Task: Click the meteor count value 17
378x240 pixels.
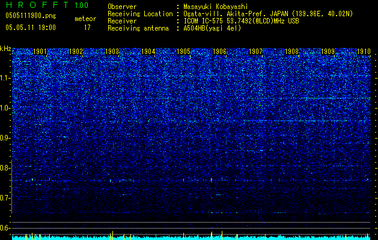Action: click(87, 28)
